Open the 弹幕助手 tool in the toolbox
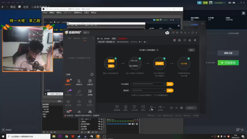This screenshot has width=247, height=139. [68, 82]
